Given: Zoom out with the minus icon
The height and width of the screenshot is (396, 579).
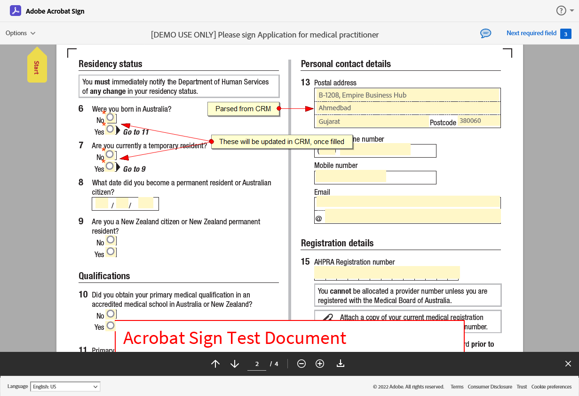Looking at the screenshot, I should pos(301,364).
